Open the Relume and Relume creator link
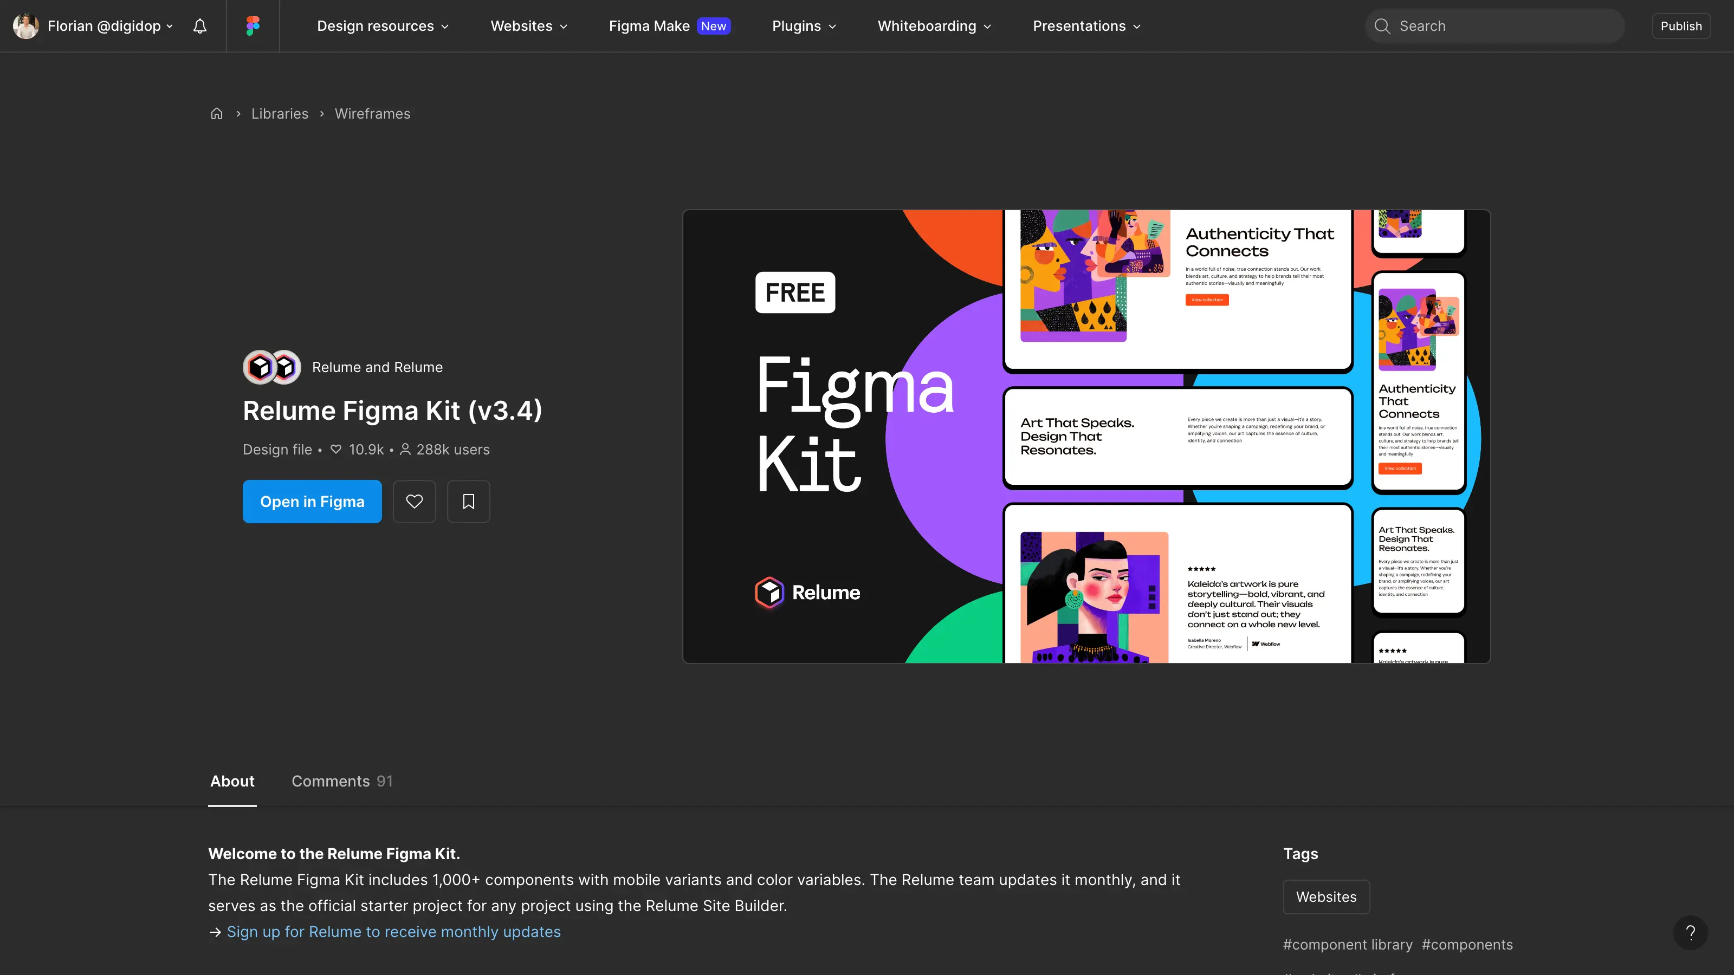1734x975 pixels. 377,367
